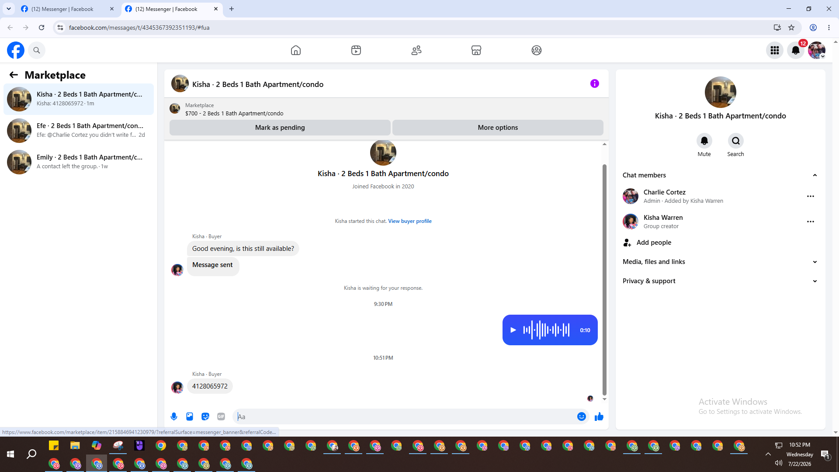Image resolution: width=839 pixels, height=472 pixels.
Task: Click Mark as pending button
Action: pyautogui.click(x=280, y=128)
